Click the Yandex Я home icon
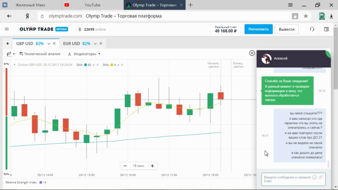 click(27, 16)
